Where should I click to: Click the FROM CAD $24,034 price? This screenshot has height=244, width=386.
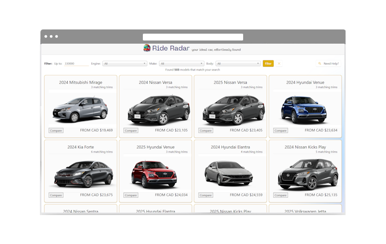point(171,195)
